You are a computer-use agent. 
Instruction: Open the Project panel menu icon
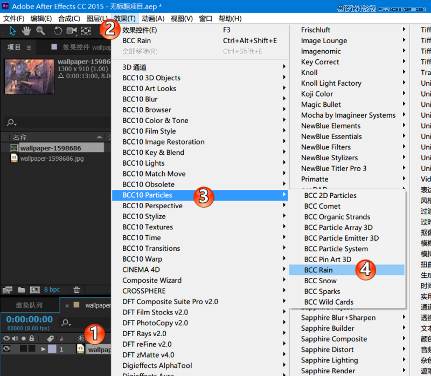click(29, 47)
